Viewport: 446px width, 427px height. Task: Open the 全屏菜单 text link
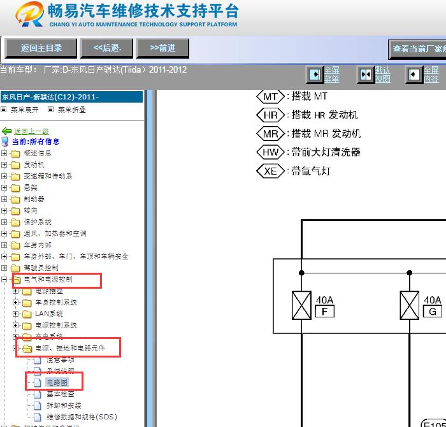click(x=332, y=75)
